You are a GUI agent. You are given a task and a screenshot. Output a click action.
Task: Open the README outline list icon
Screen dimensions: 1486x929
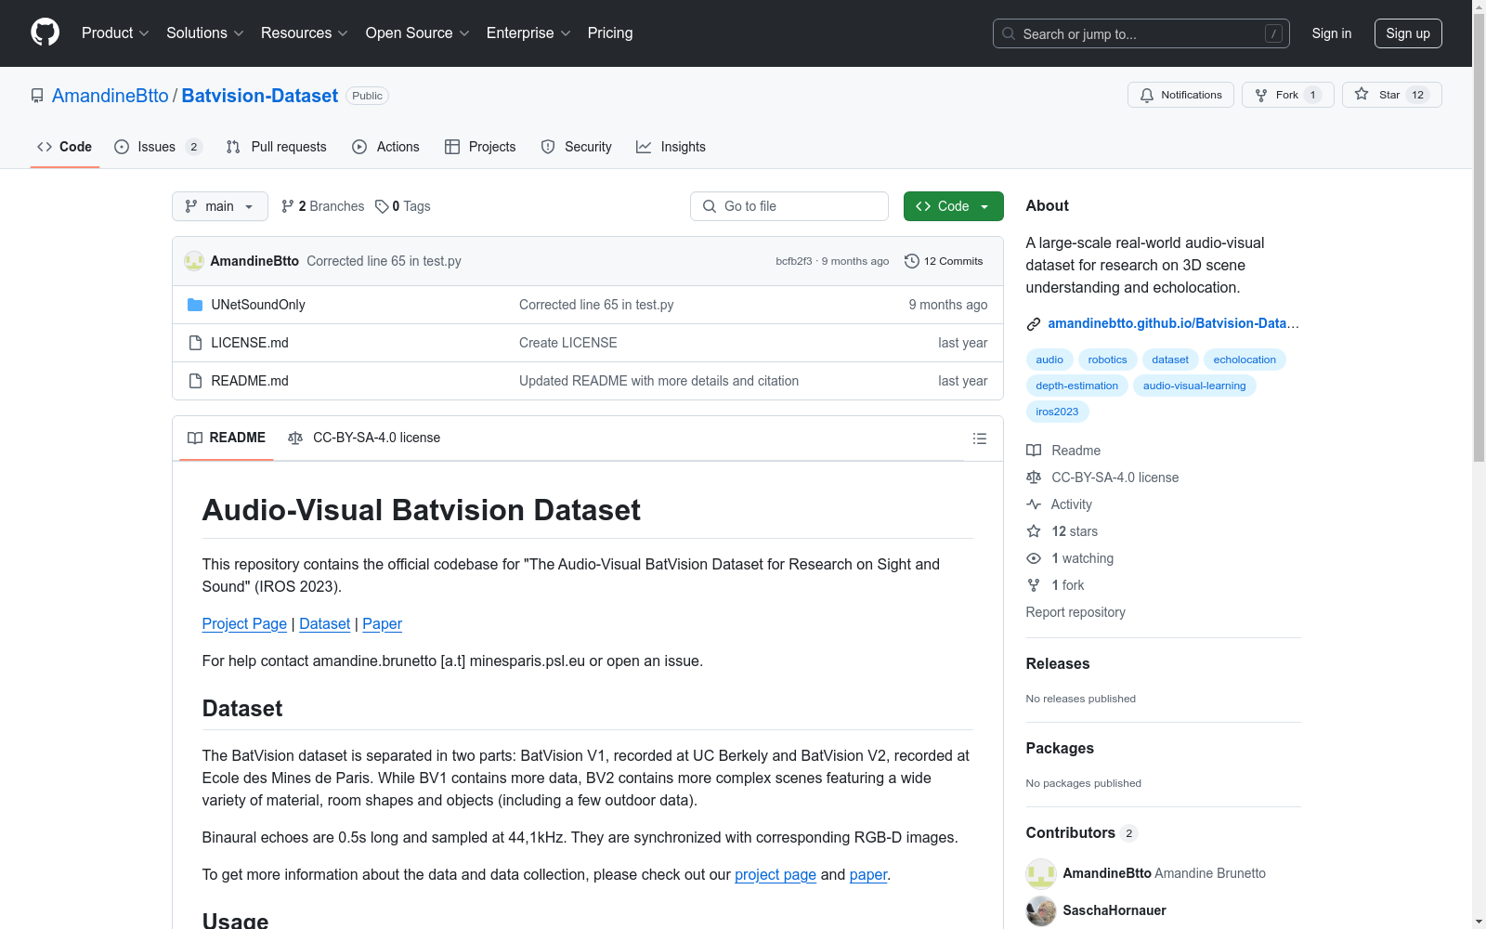point(980,438)
